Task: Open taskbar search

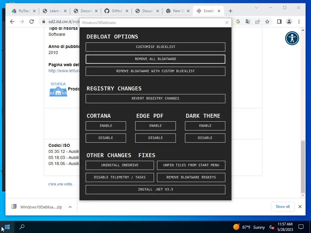Action: coord(22,227)
